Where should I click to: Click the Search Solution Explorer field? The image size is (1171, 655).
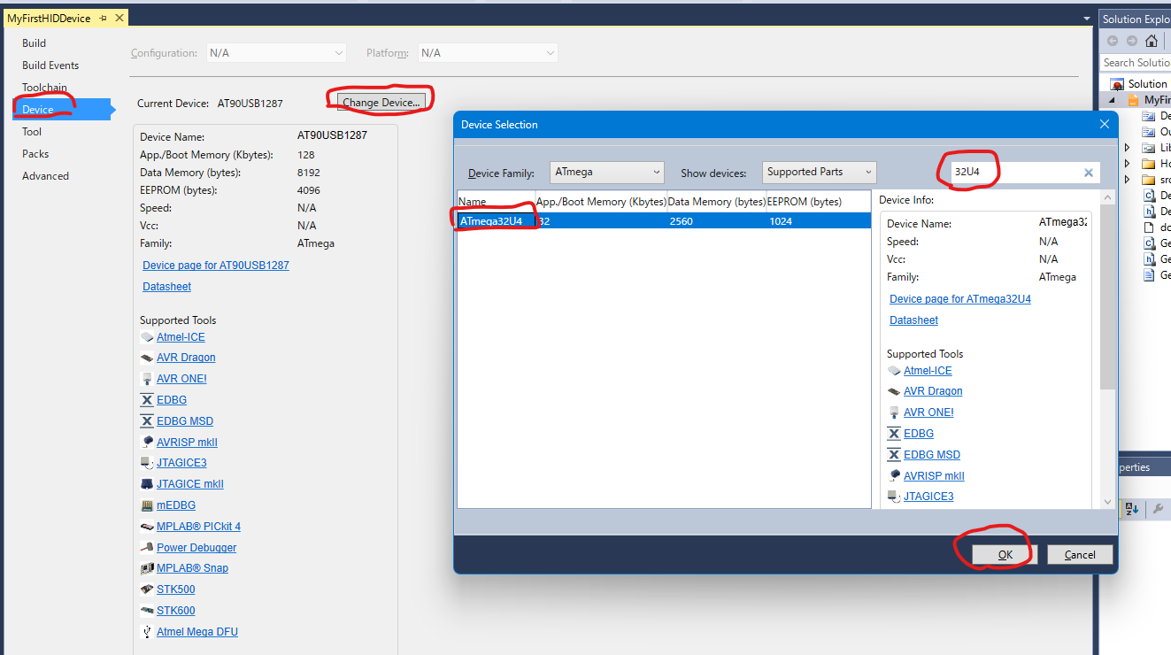click(1136, 63)
